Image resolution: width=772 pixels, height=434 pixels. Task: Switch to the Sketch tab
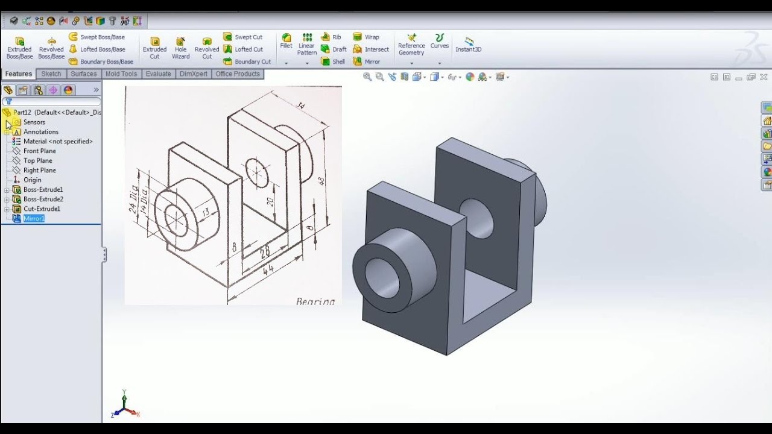click(x=51, y=74)
